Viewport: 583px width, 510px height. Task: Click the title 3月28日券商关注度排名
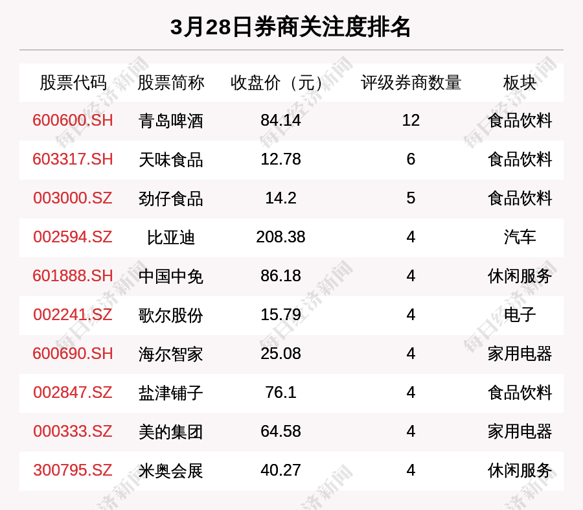290,27
